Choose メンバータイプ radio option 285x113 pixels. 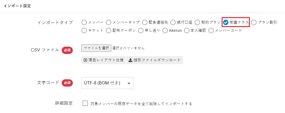tap(109, 22)
